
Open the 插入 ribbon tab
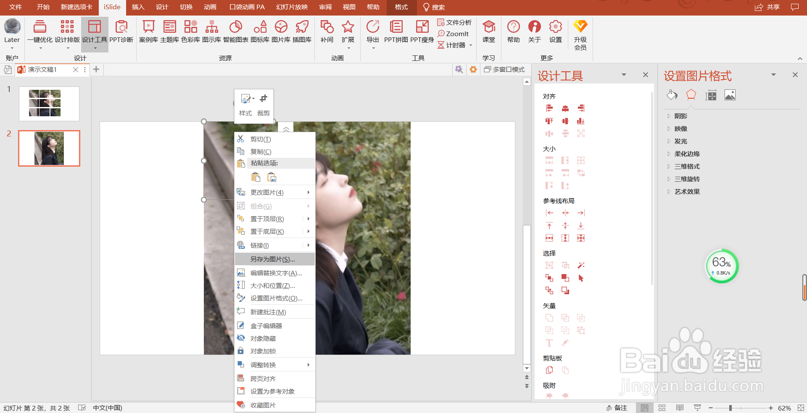pos(138,7)
